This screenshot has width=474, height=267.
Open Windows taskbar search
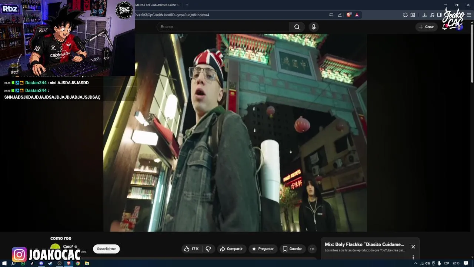coord(14,263)
